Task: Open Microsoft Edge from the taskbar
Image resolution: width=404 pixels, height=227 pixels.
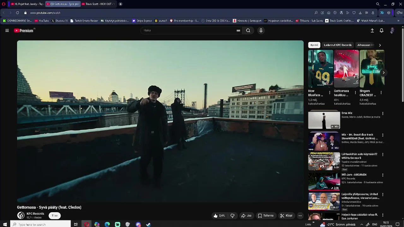Action: point(107,224)
